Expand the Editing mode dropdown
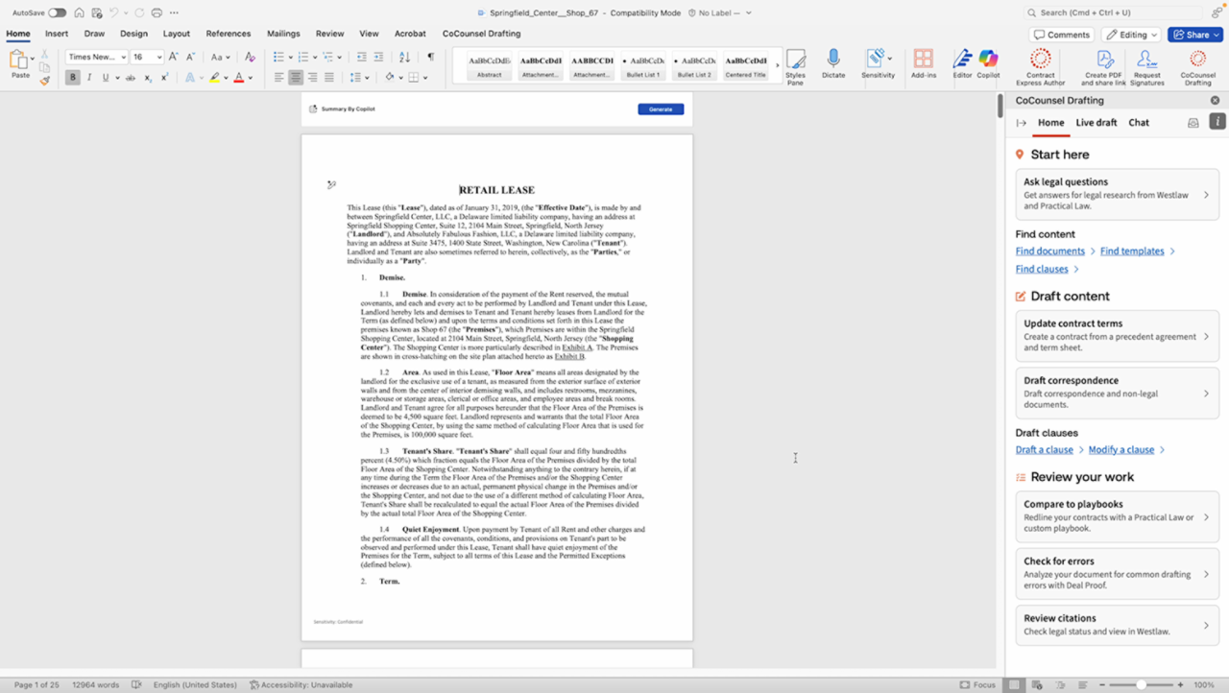This screenshot has width=1229, height=693. point(1131,35)
